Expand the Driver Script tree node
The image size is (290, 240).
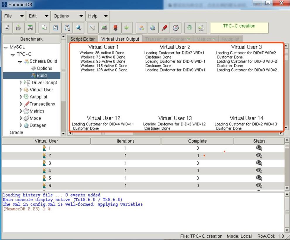click(x=21, y=82)
